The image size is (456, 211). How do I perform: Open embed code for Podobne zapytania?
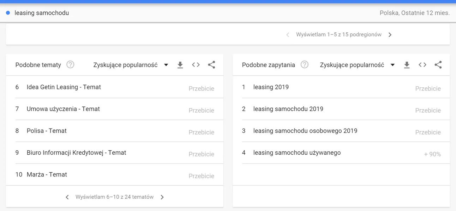coord(422,65)
